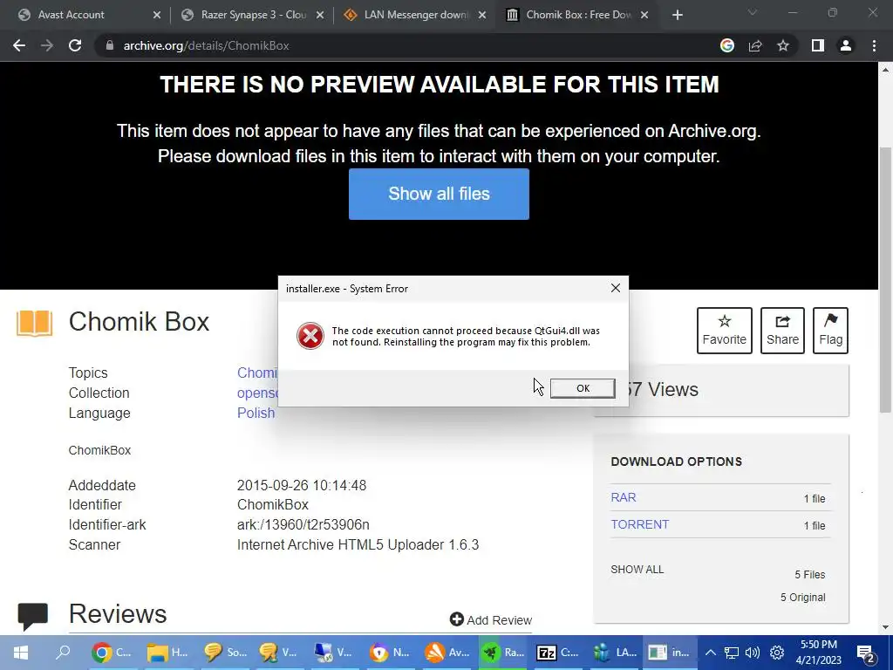Show hidden system tray icons

pos(710,653)
